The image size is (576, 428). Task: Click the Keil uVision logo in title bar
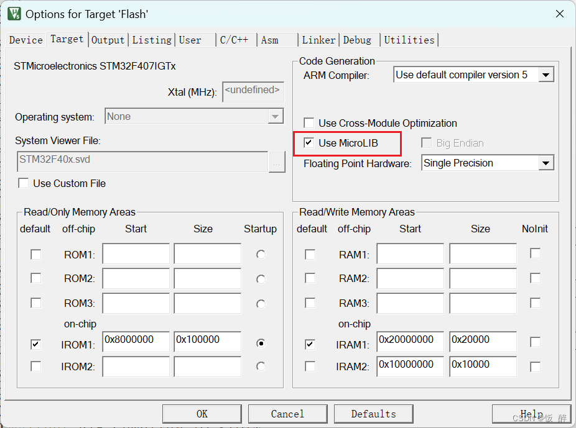pos(14,13)
